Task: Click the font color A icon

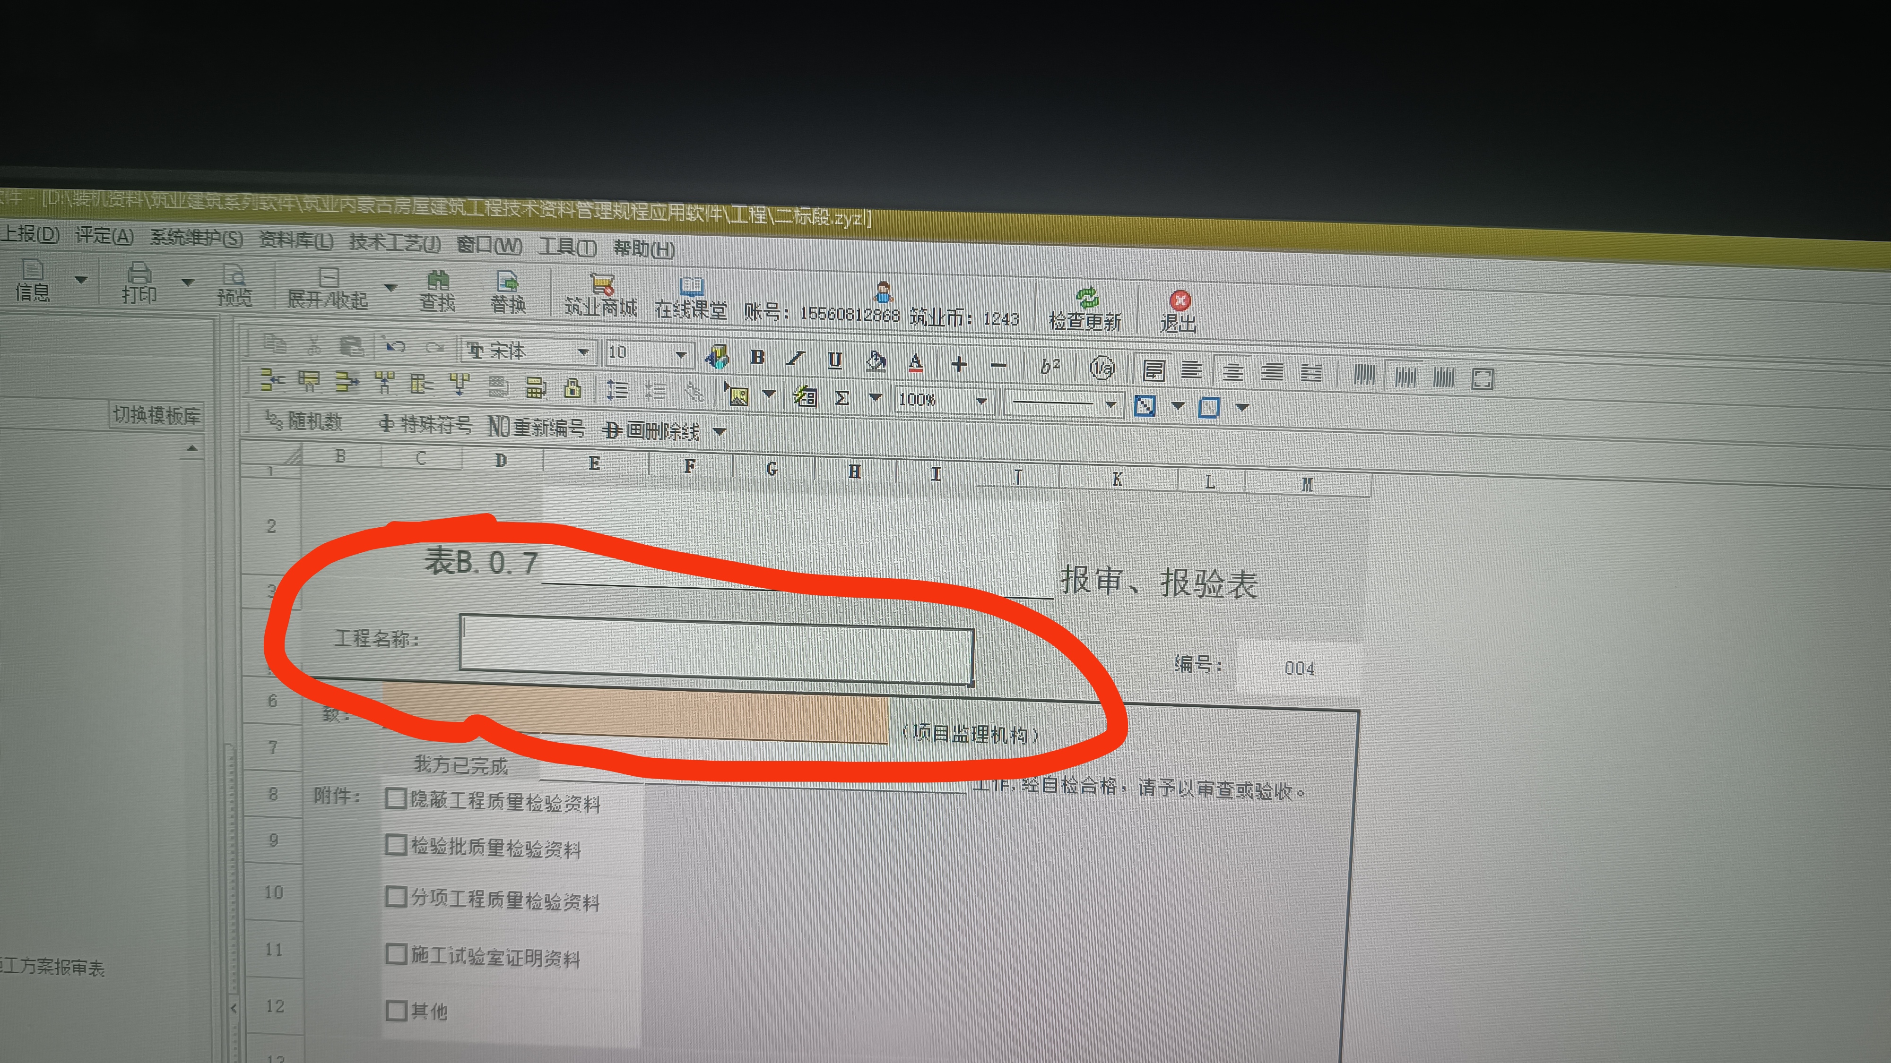Action: [x=915, y=362]
